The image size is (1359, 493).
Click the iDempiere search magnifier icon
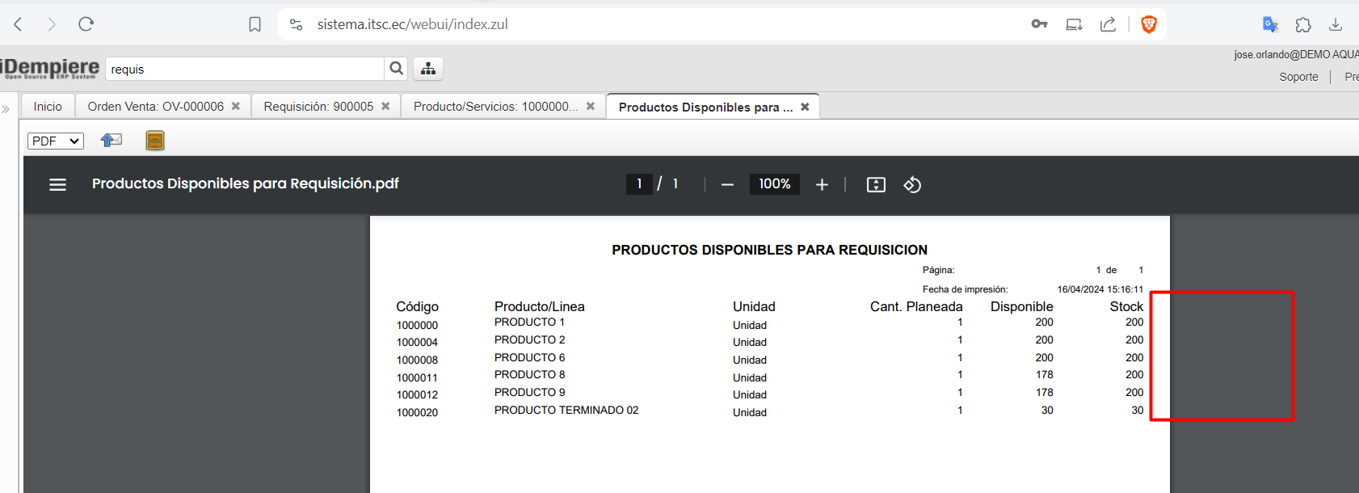(396, 69)
